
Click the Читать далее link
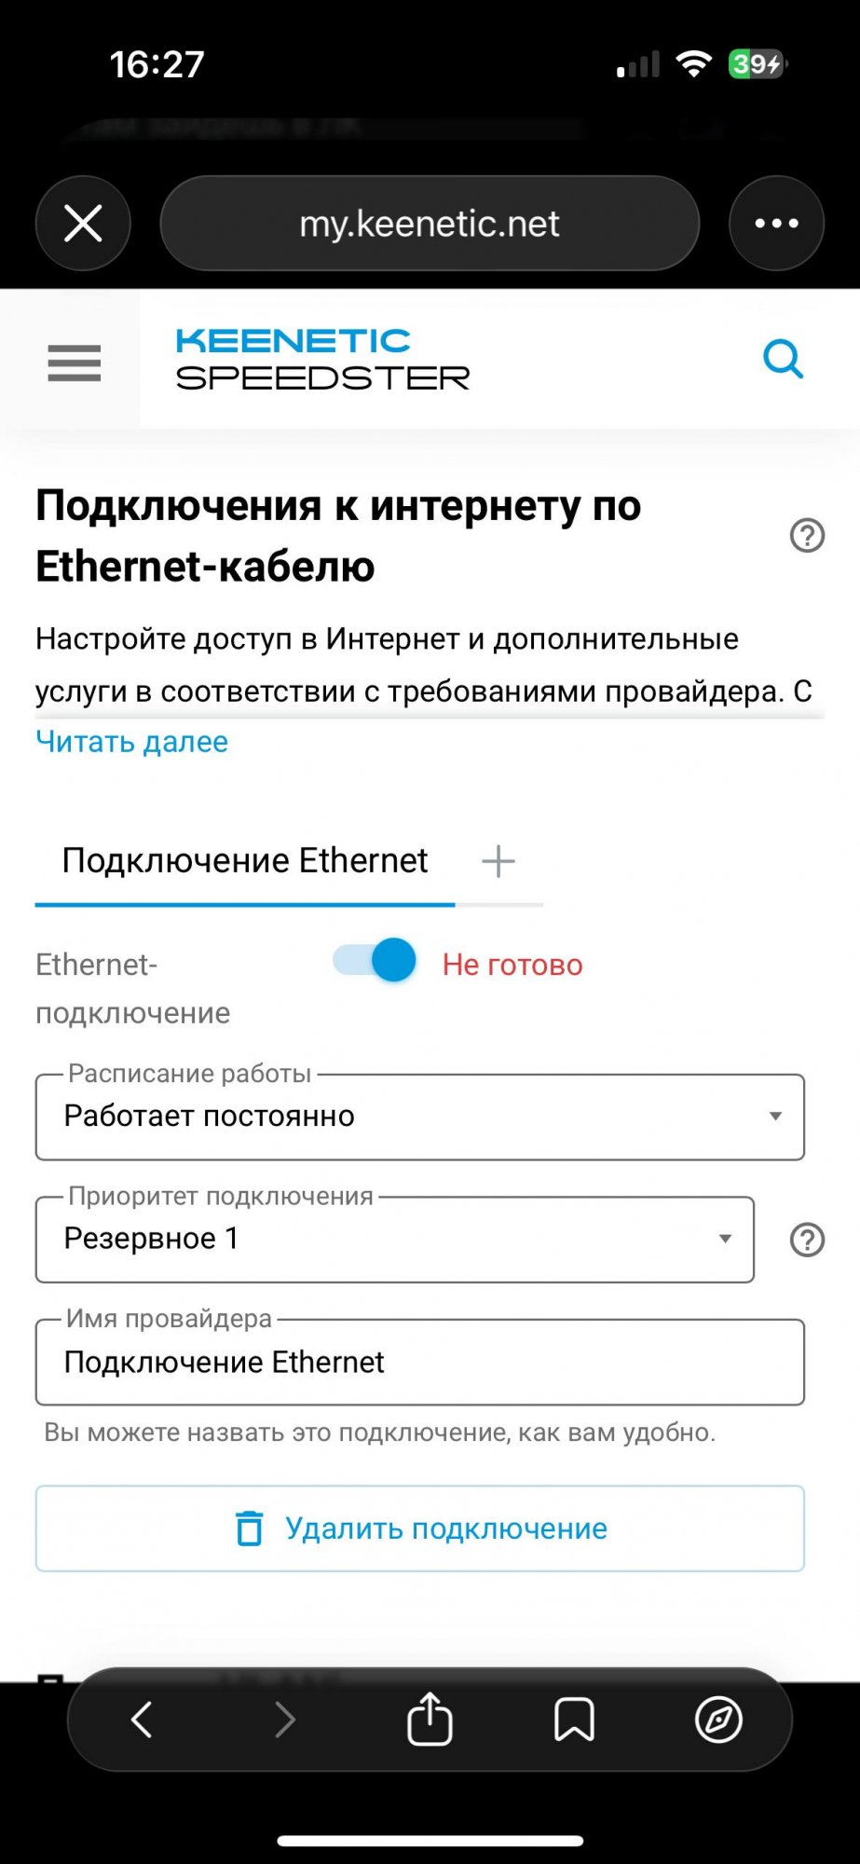coord(131,742)
